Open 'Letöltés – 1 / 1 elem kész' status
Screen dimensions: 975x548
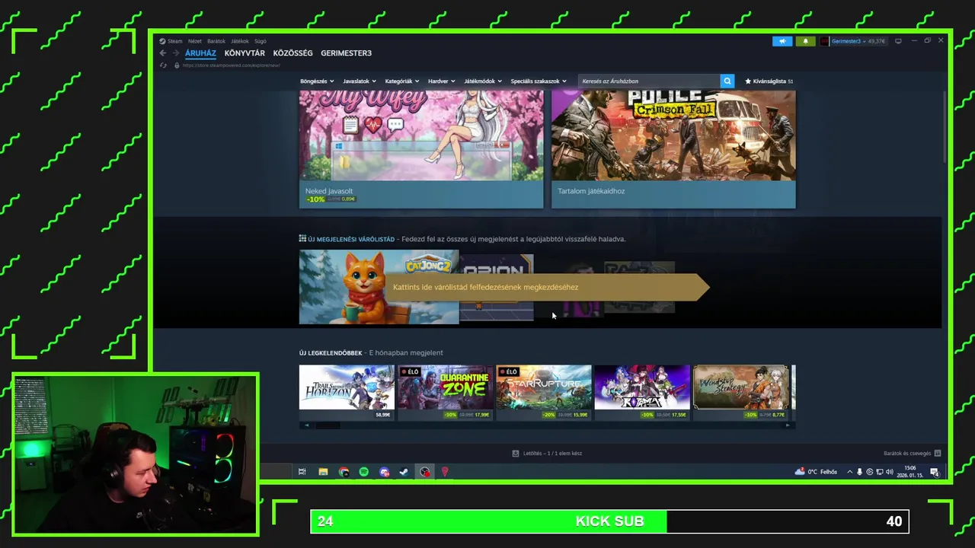point(552,453)
